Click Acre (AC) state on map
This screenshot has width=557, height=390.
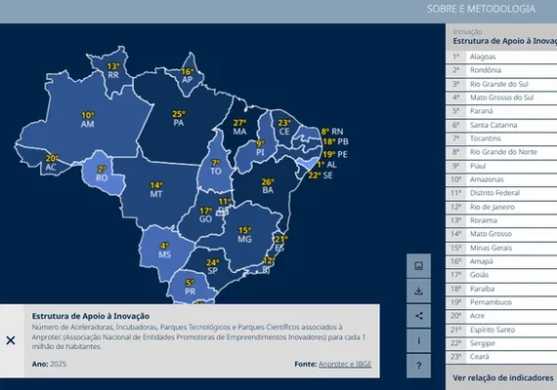[x=51, y=163]
